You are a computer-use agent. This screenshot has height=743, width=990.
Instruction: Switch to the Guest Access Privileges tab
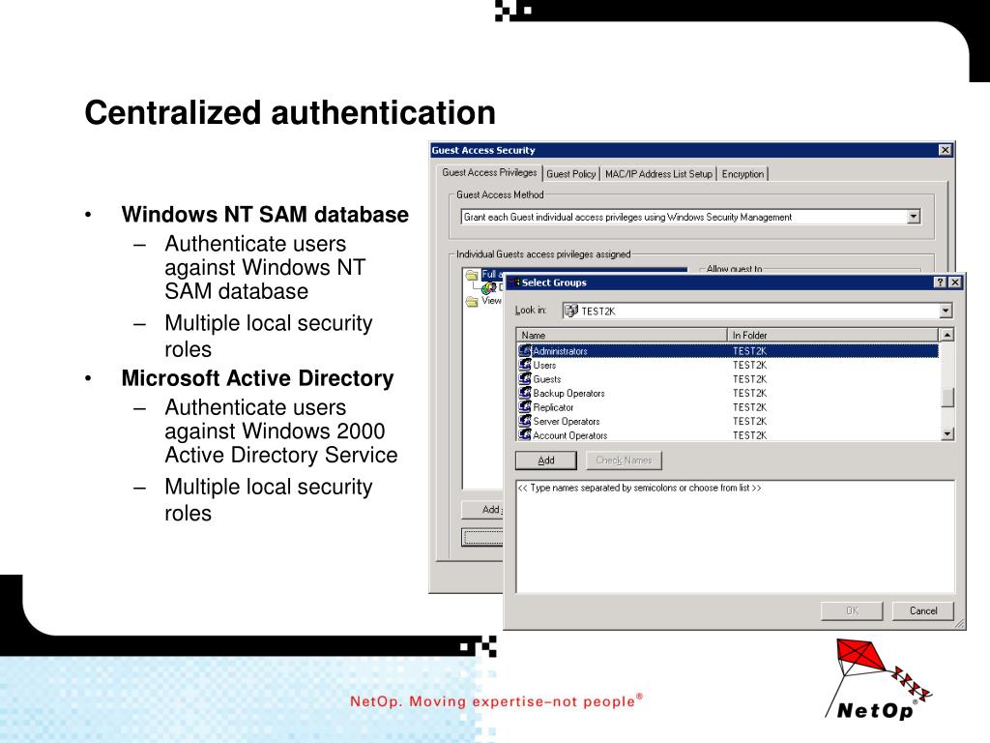click(489, 172)
